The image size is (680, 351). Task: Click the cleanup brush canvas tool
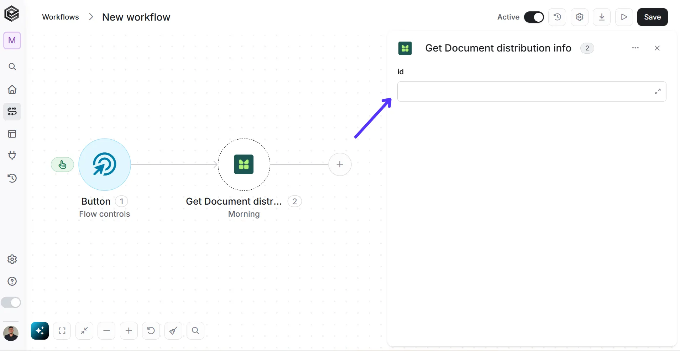tap(173, 331)
